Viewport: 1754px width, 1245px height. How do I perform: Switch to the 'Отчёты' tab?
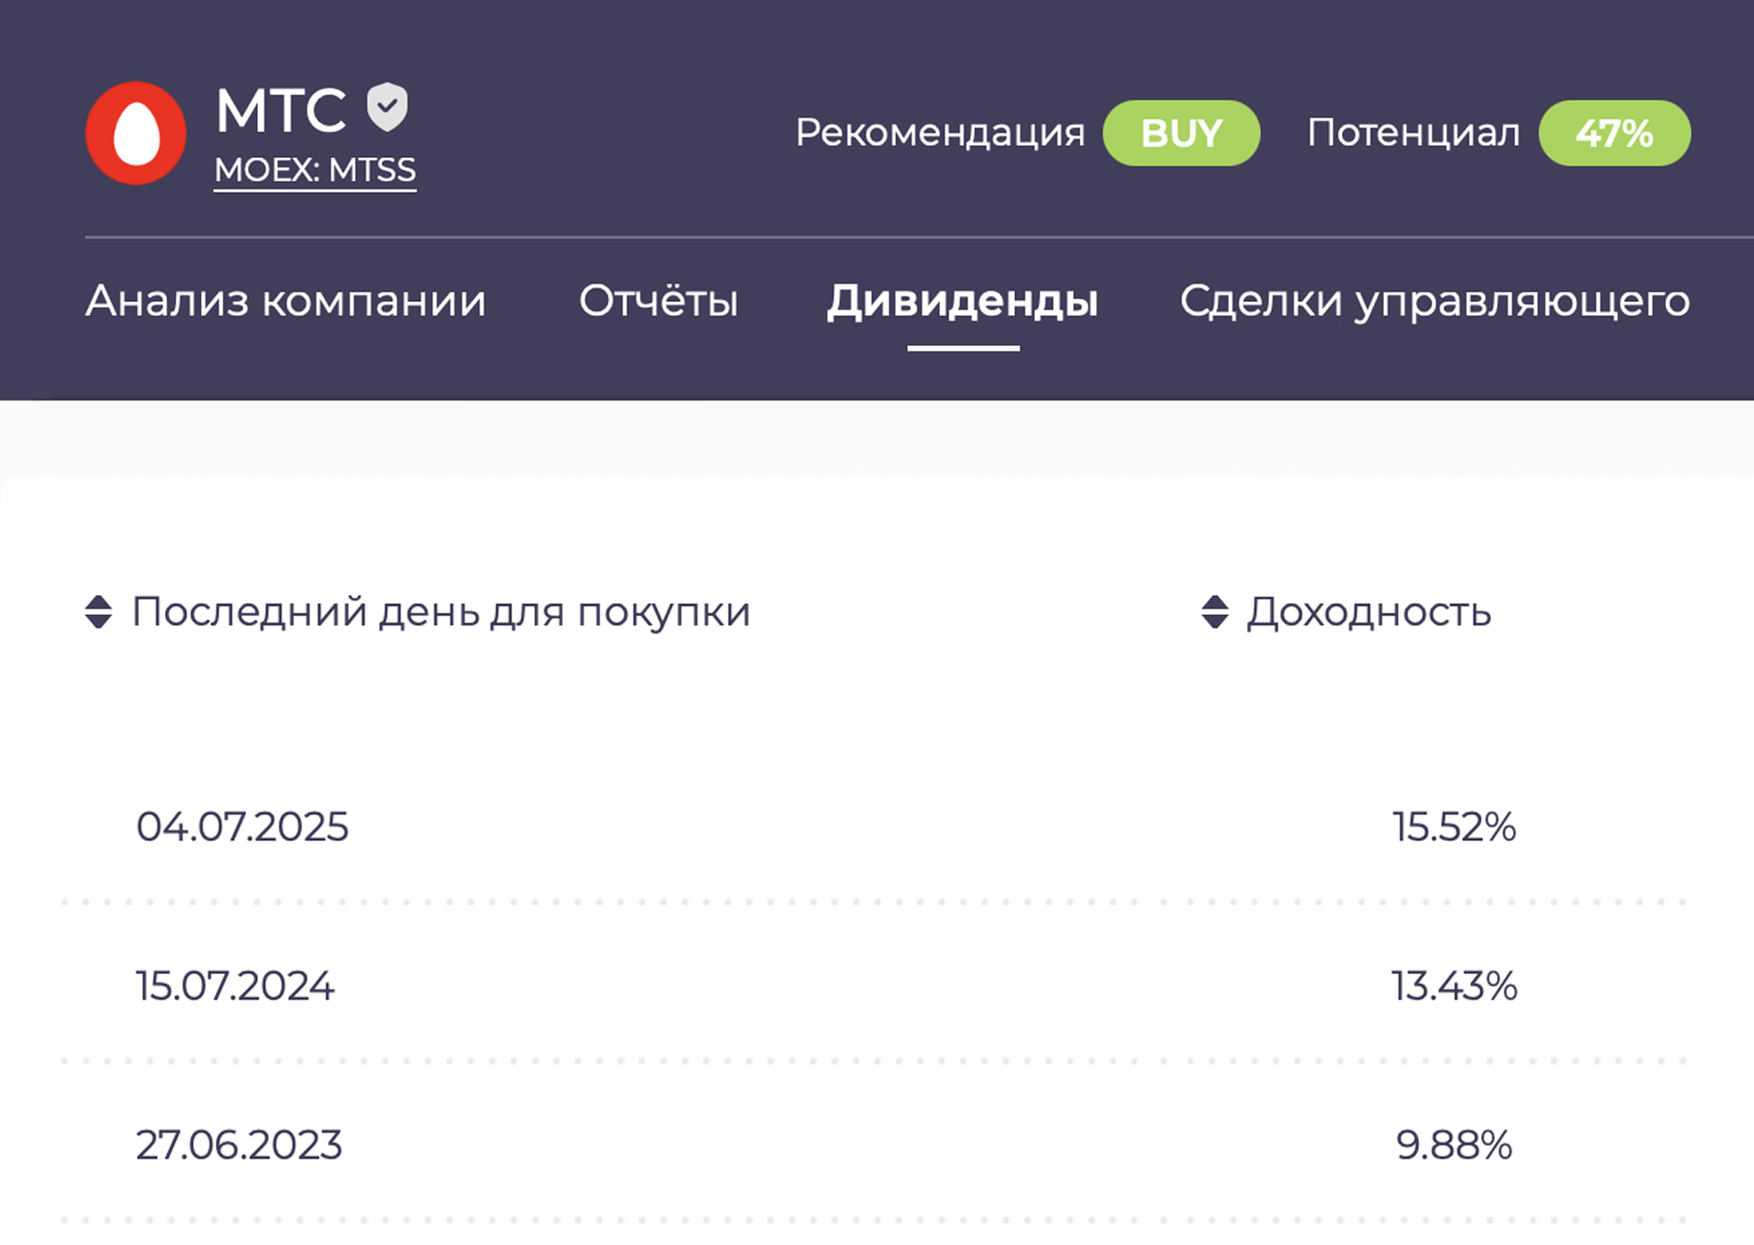pos(659,301)
